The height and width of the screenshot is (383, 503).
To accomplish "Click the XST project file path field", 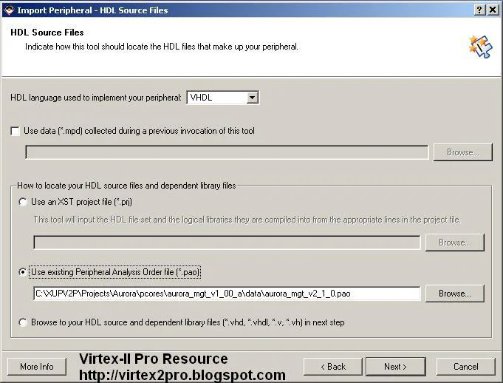I will 227,243.
